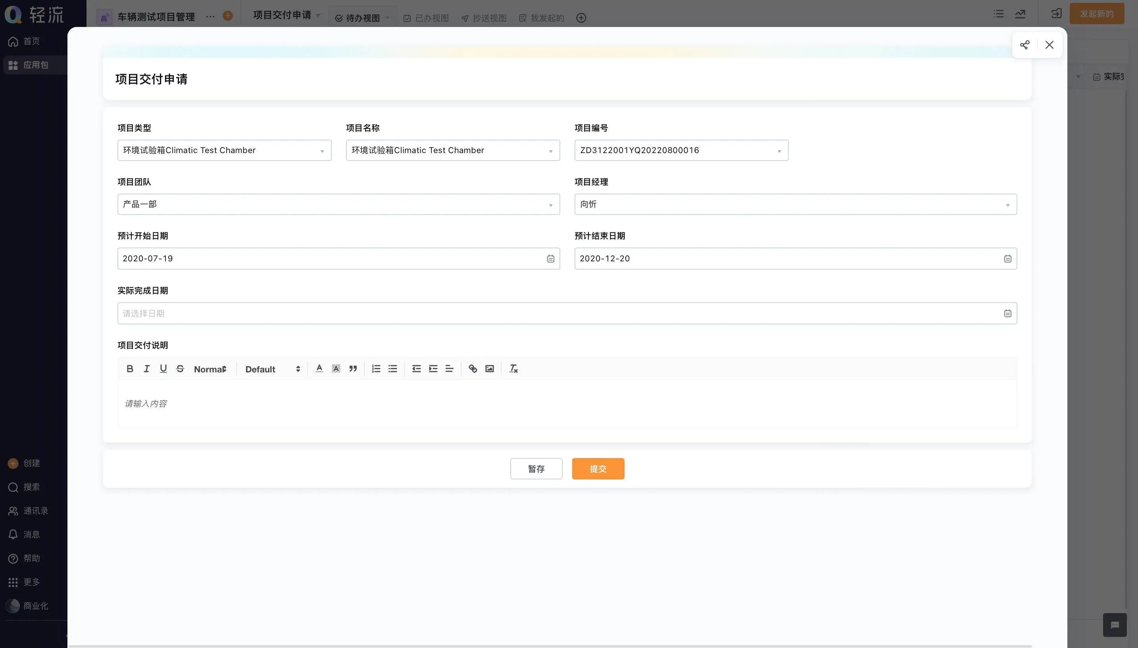This screenshot has width=1138, height=648.
Task: Expand the 待办视图 tab arrow
Action: [387, 18]
